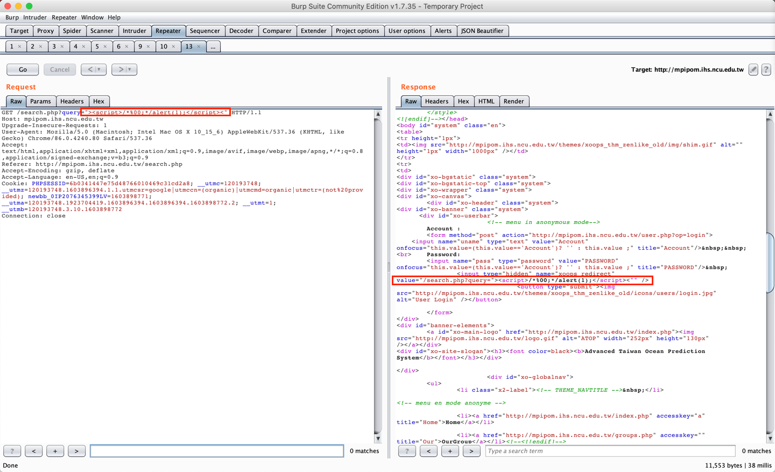
Task: Open the Repeater menu in the menu bar
Action: coord(64,17)
